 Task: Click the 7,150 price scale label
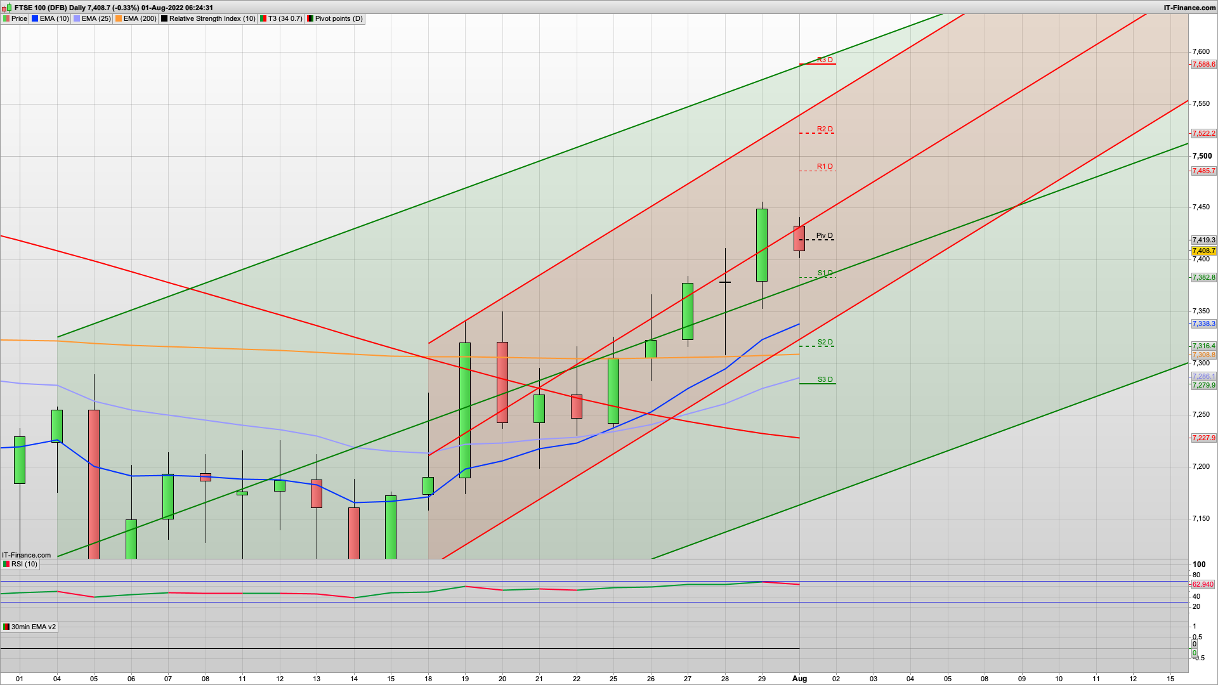pos(1201,518)
